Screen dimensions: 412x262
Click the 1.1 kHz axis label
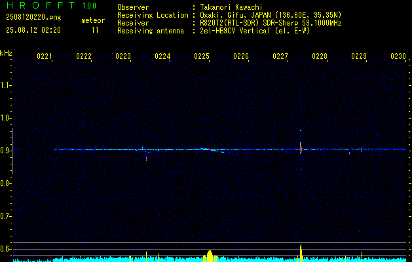pos(5,85)
